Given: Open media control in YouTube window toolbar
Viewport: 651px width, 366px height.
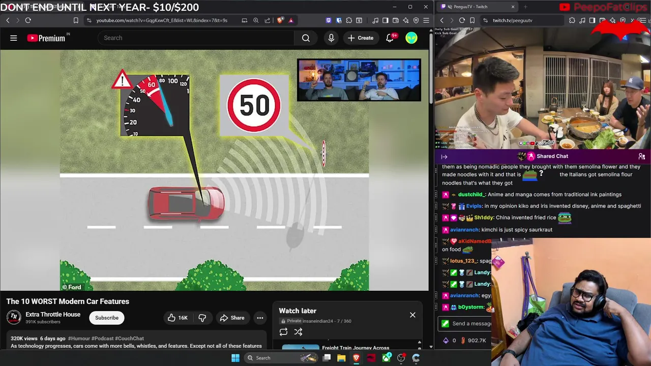Looking at the screenshot, I should 375,20.
